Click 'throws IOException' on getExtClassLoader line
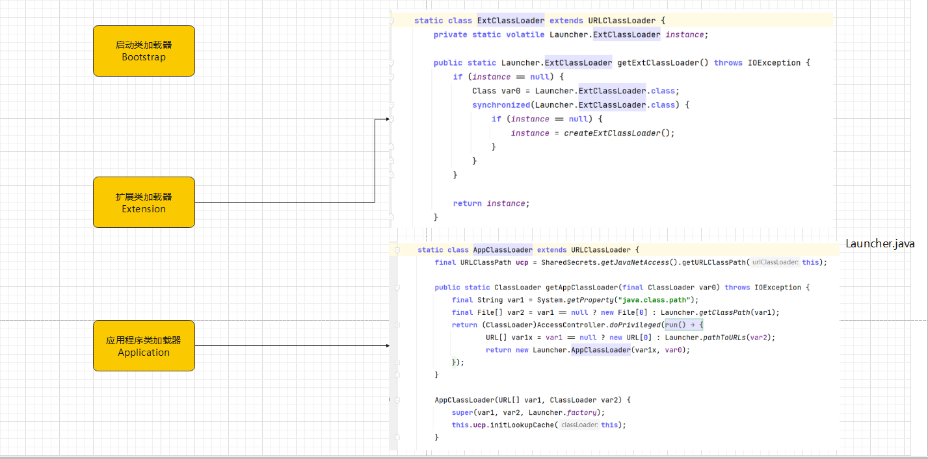928x459 pixels. coord(757,63)
